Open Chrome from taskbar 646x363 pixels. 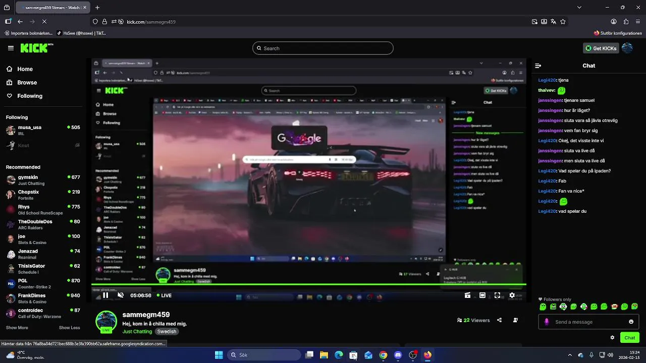(x=383, y=355)
